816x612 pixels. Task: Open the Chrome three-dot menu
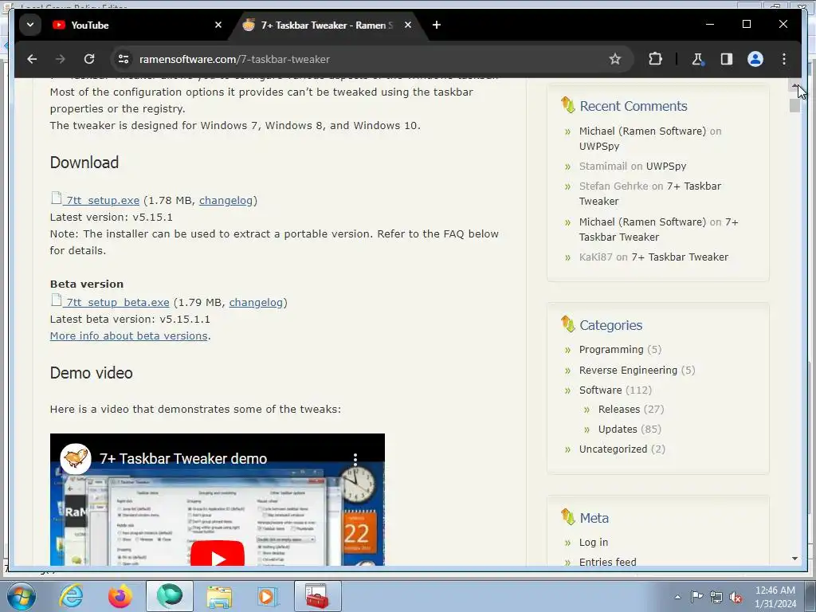point(784,59)
